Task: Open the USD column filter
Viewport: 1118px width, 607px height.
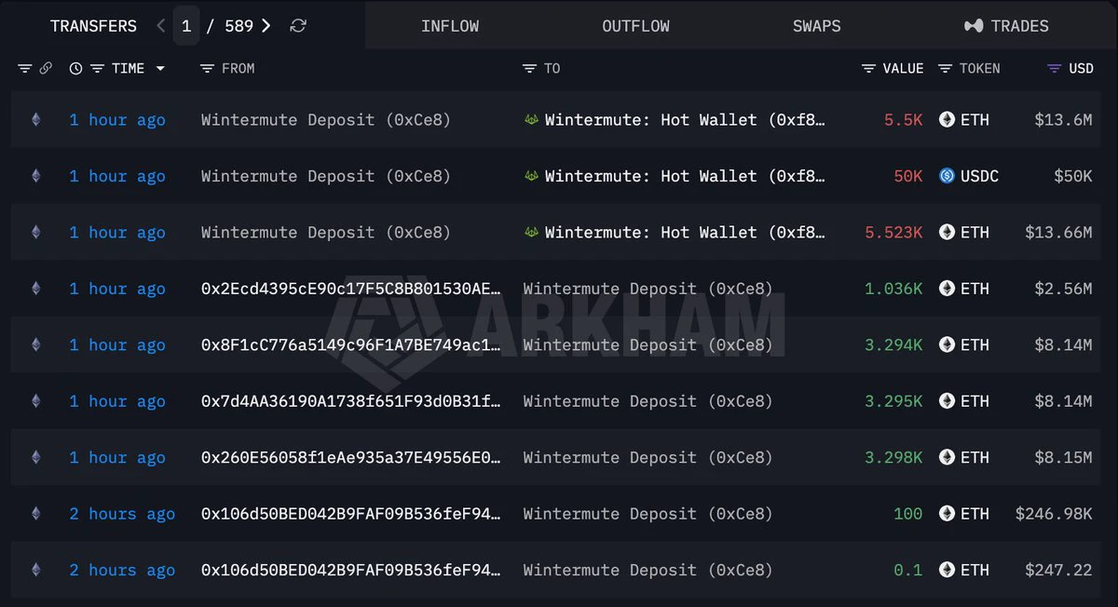Action: tap(1055, 68)
